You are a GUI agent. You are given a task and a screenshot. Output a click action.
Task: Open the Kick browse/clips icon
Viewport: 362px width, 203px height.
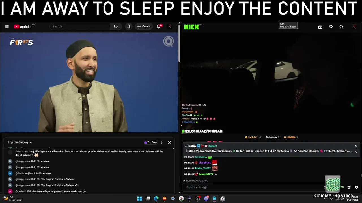coord(320,27)
